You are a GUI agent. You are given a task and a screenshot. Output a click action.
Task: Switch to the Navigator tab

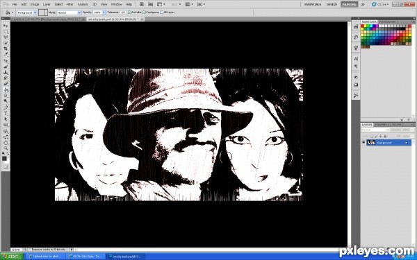click(387, 21)
